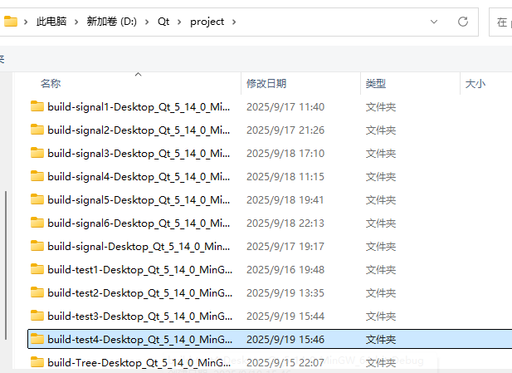This screenshot has width=512, height=373.
Task: Select build-test4 folder icon
Action: pyautogui.click(x=37, y=339)
